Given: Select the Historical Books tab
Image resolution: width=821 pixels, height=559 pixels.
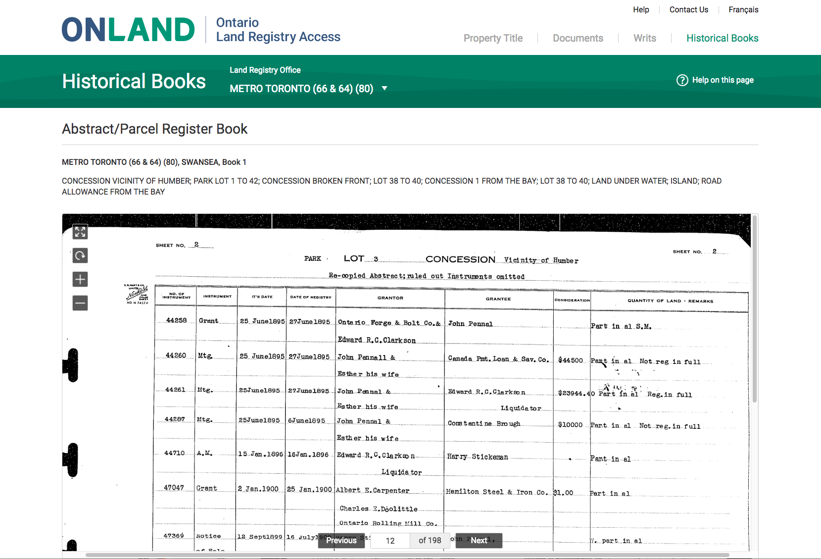Looking at the screenshot, I should pyautogui.click(x=723, y=38).
